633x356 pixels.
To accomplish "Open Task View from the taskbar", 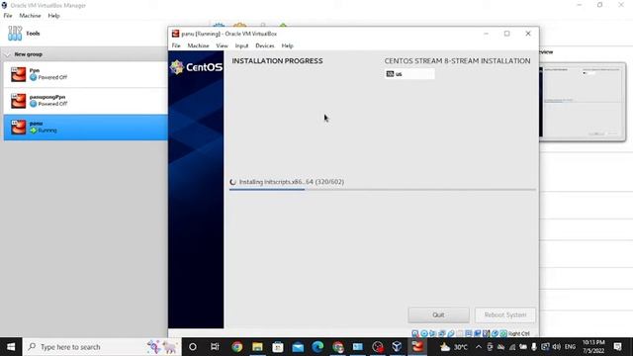I will [215, 347].
